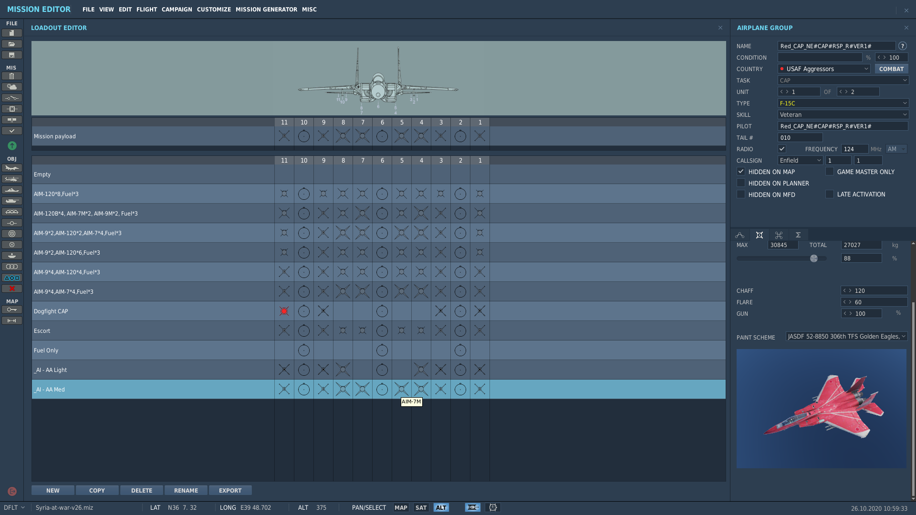
Task: Open the CALLSIGN dropdown showing Enfield
Action: 800,160
